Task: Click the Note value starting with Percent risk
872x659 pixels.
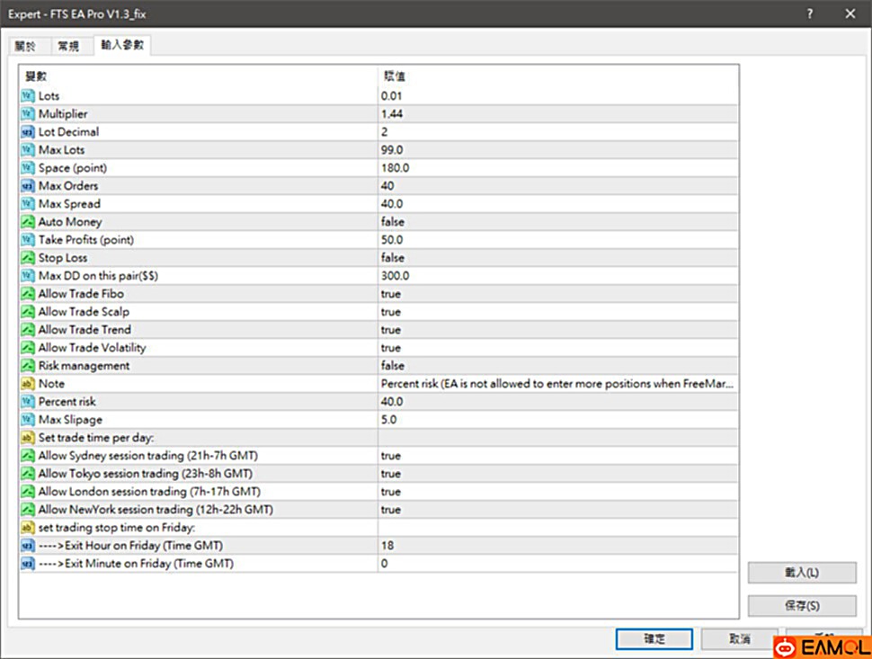Action: 558,384
